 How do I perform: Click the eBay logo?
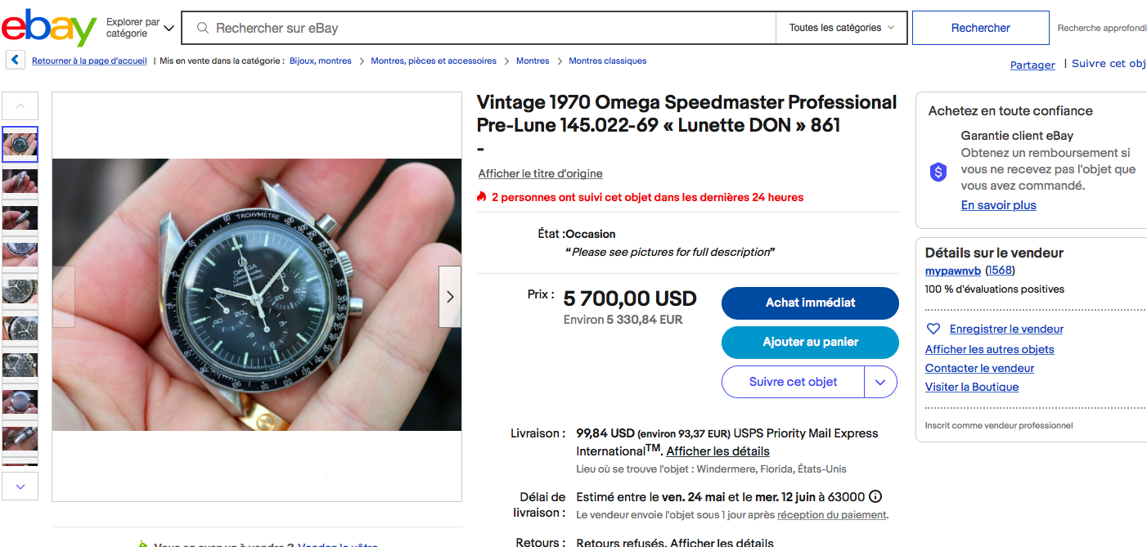[x=49, y=28]
